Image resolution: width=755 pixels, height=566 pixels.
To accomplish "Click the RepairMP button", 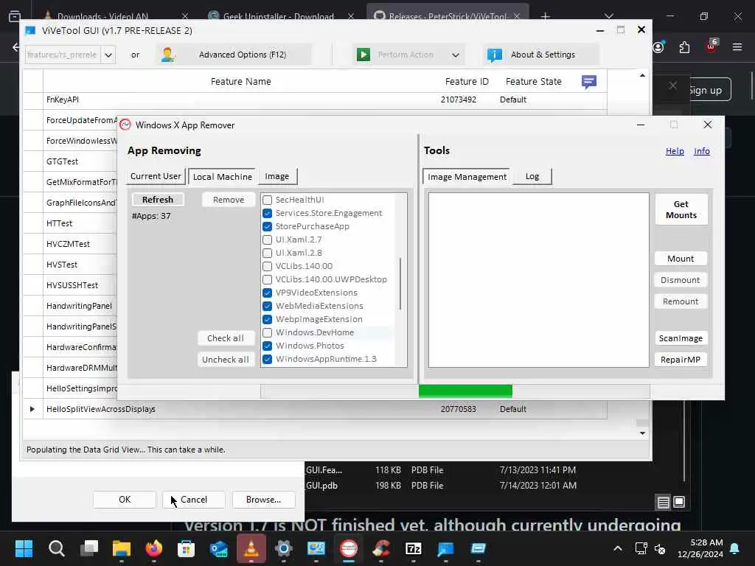I will (x=681, y=360).
